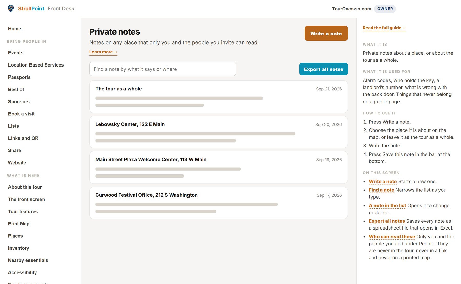This screenshot has height=284, width=461.
Task: Go to Home in the sidebar
Action: click(x=15, y=29)
